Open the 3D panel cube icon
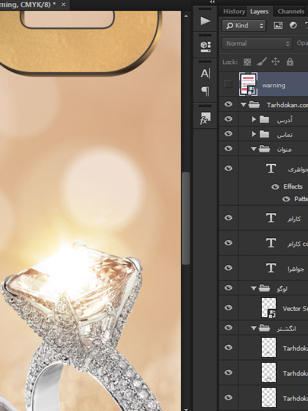 205,47
